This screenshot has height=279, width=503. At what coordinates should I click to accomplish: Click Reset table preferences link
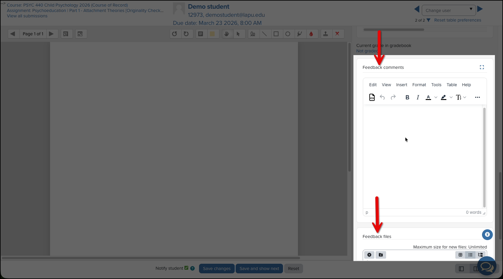(457, 20)
